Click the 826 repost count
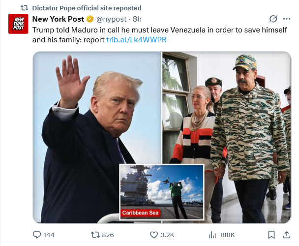Image resolution: width=299 pixels, height=246 pixels. (108, 235)
